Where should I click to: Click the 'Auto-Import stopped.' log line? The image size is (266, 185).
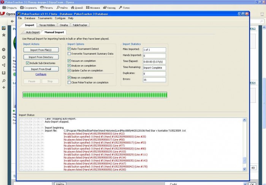tap(57, 122)
